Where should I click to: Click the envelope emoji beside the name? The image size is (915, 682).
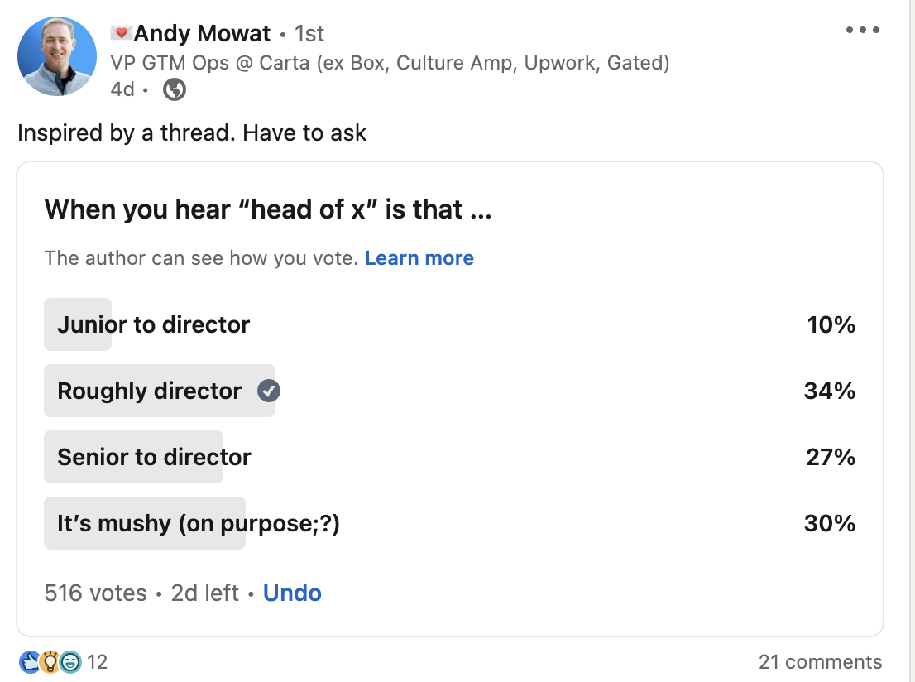121,33
